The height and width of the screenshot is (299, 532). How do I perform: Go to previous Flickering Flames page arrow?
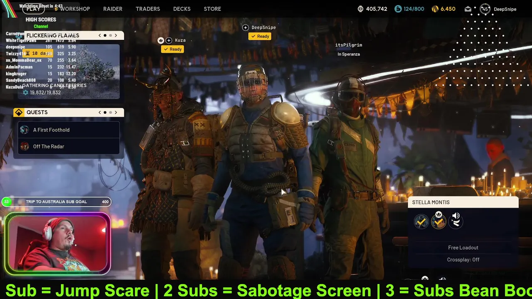click(100, 35)
